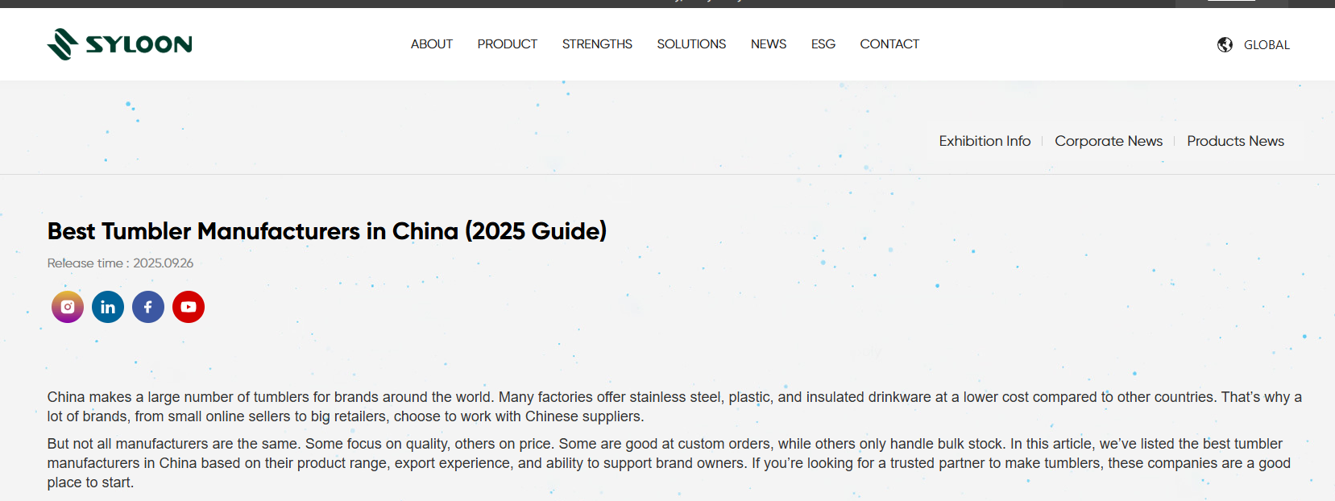1335x501 pixels.
Task: Open the PRODUCT menu
Action: tap(508, 44)
